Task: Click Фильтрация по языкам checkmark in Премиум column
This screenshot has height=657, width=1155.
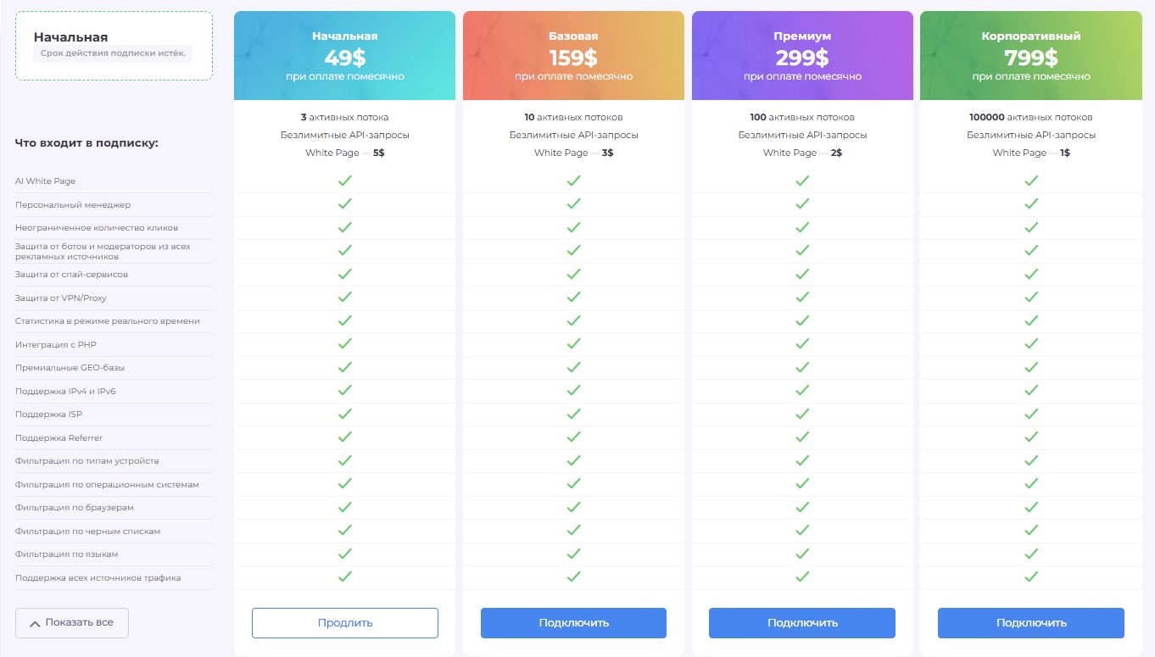Action: 802,554
